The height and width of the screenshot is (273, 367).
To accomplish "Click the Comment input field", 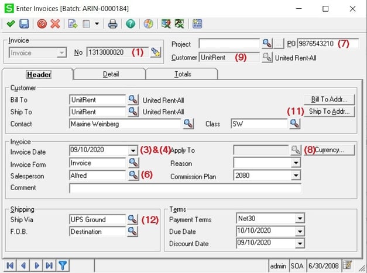I will 185,188.
